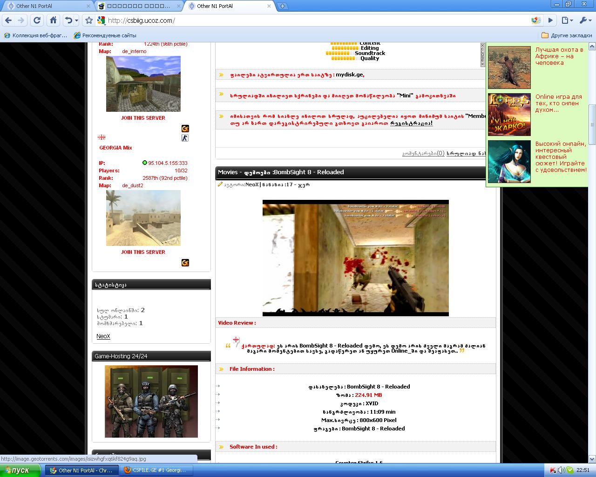596x477 pixels.
Task: Click the browser Forward arrow
Action: 21,20
